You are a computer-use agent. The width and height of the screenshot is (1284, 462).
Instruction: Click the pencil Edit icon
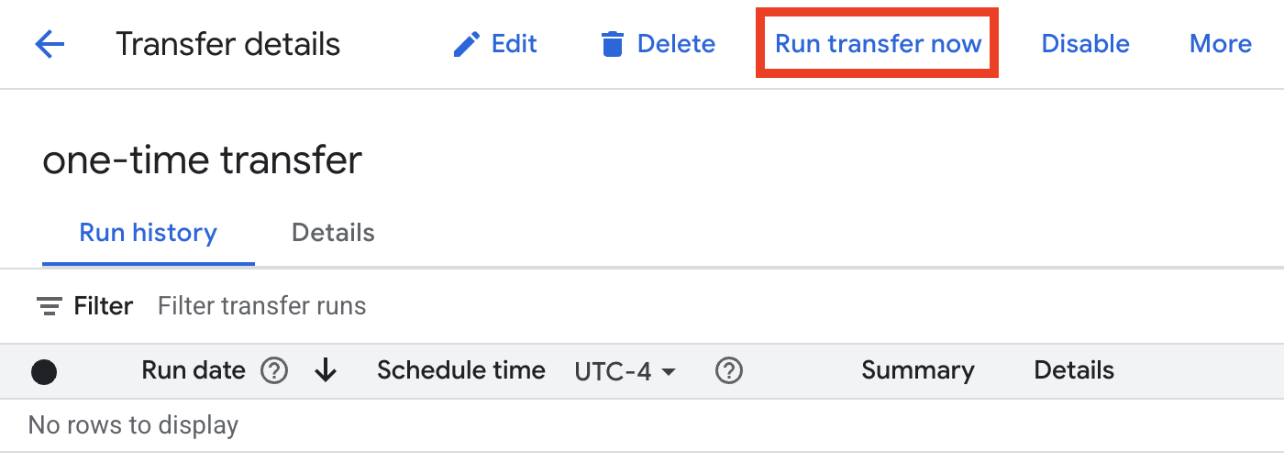[x=467, y=44]
